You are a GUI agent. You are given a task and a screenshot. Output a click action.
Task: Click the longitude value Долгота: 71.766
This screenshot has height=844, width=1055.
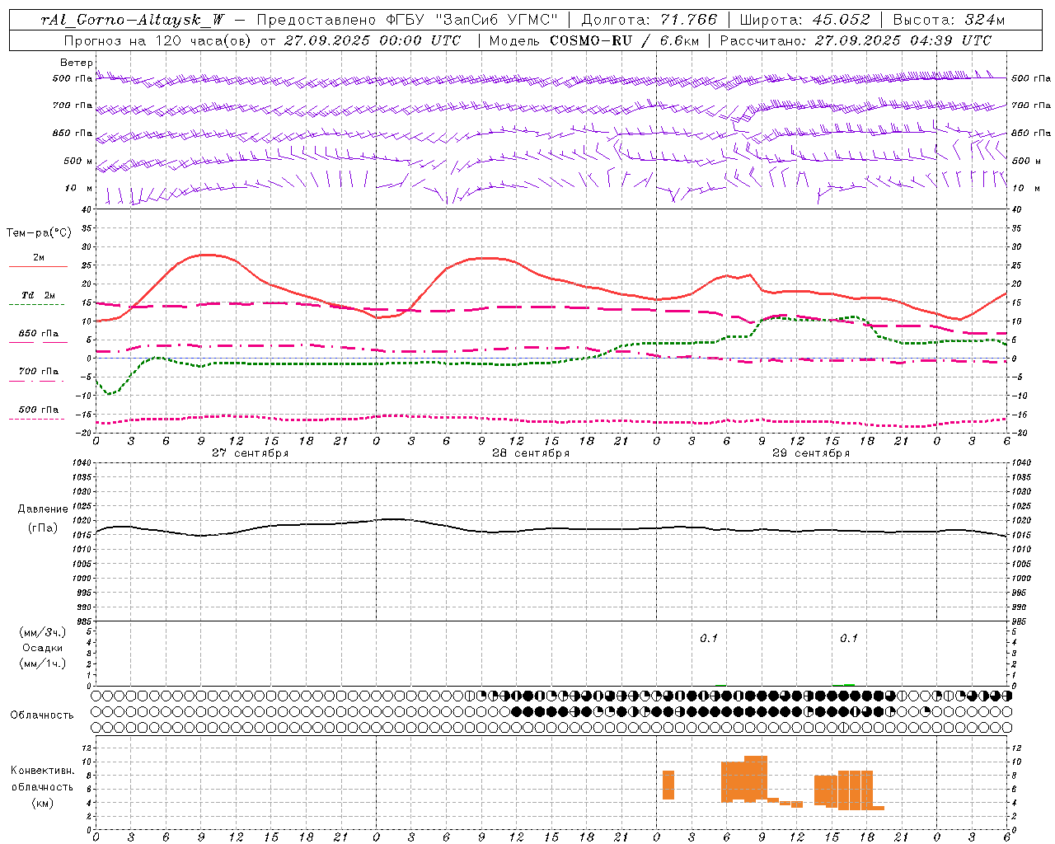pyautogui.click(x=649, y=20)
